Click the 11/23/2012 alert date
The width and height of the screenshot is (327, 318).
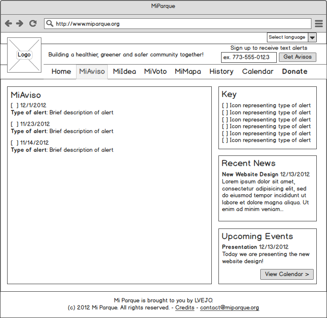(35, 124)
